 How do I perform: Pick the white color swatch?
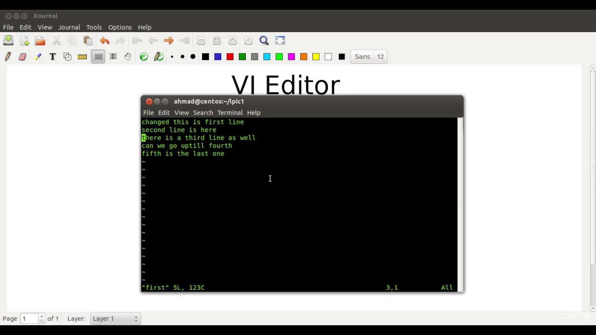tap(328, 57)
